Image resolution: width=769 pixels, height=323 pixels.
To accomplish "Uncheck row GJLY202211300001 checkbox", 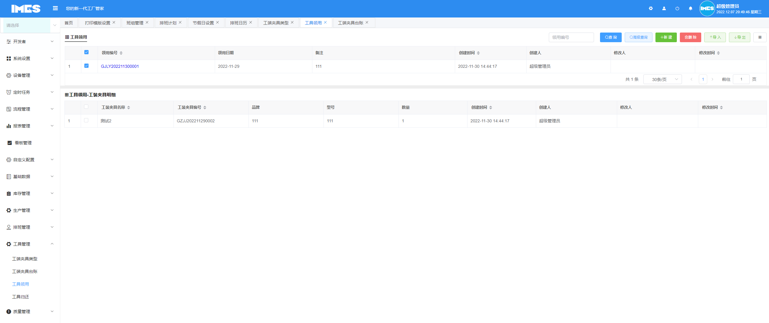I will [x=86, y=66].
